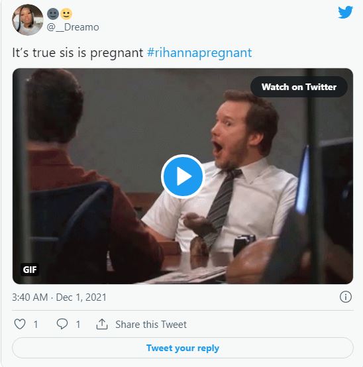The width and height of the screenshot is (363, 367).
Task: Click the @__Dreamo handle
Action: click(x=73, y=27)
